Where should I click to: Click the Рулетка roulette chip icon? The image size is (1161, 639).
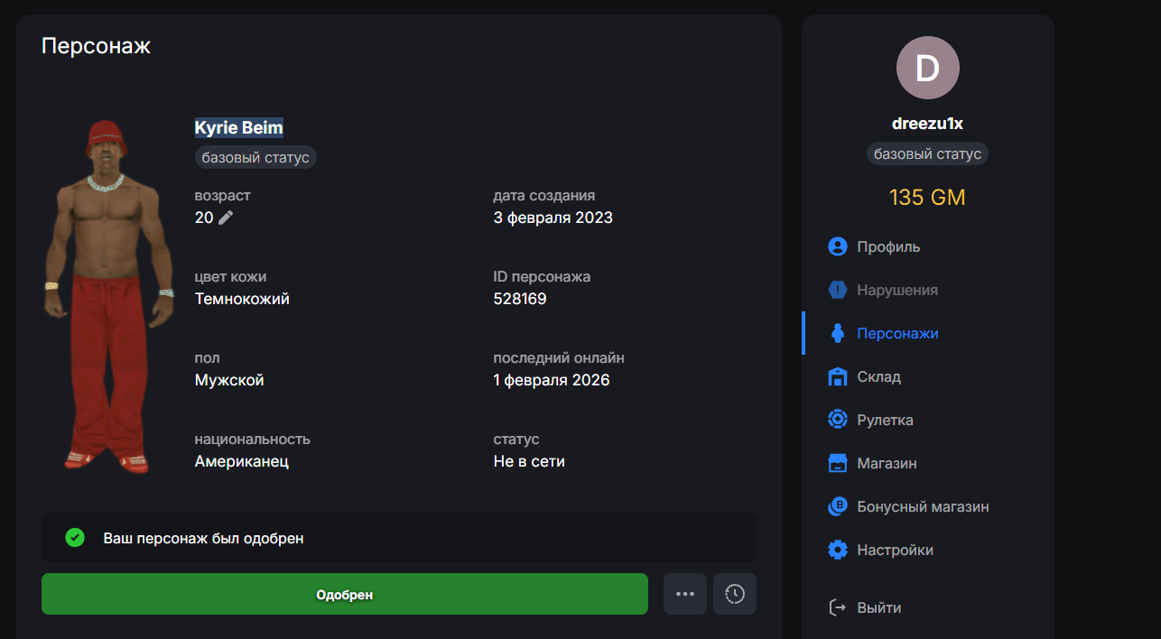coord(838,420)
